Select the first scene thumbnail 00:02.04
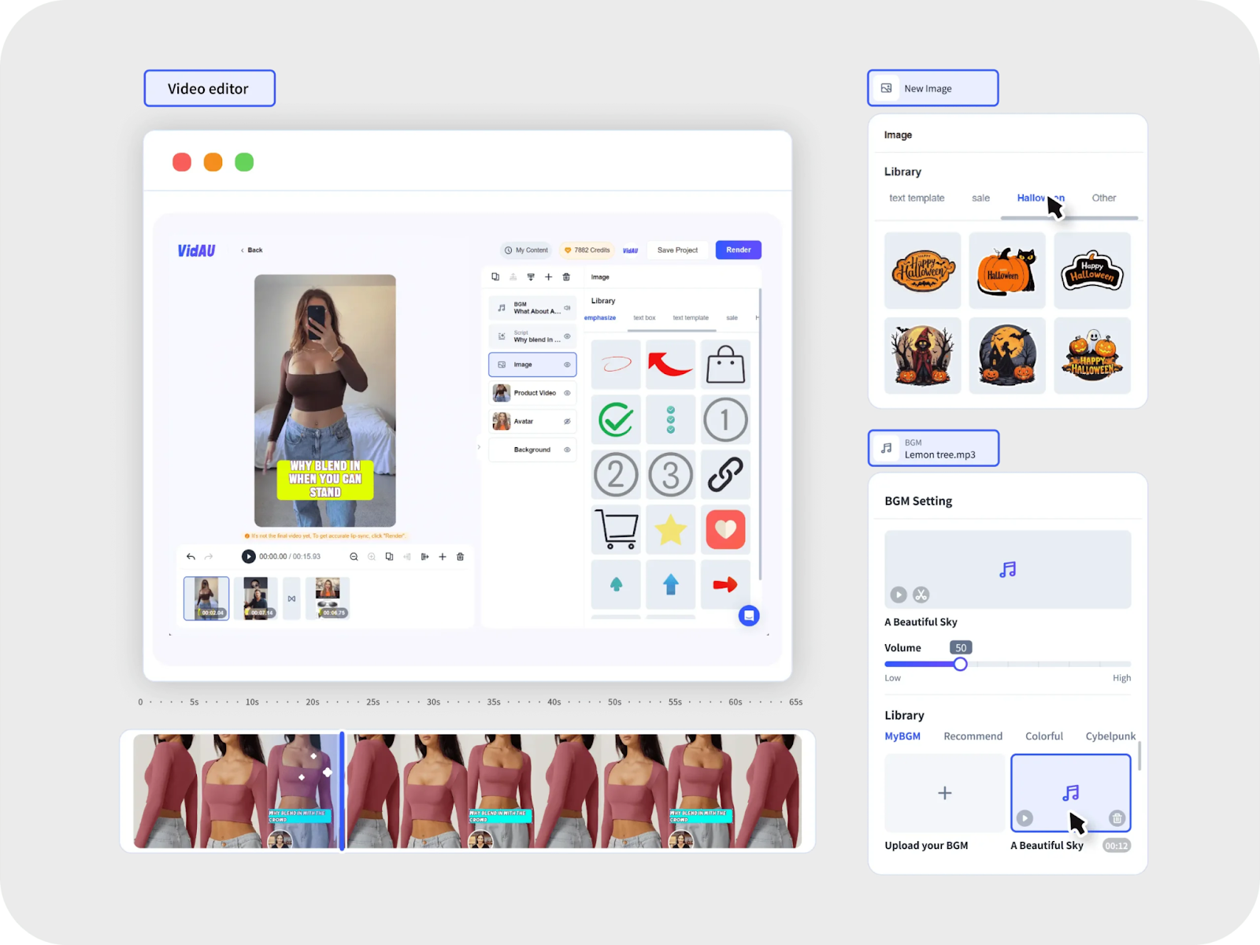The width and height of the screenshot is (1260, 945). [x=206, y=598]
